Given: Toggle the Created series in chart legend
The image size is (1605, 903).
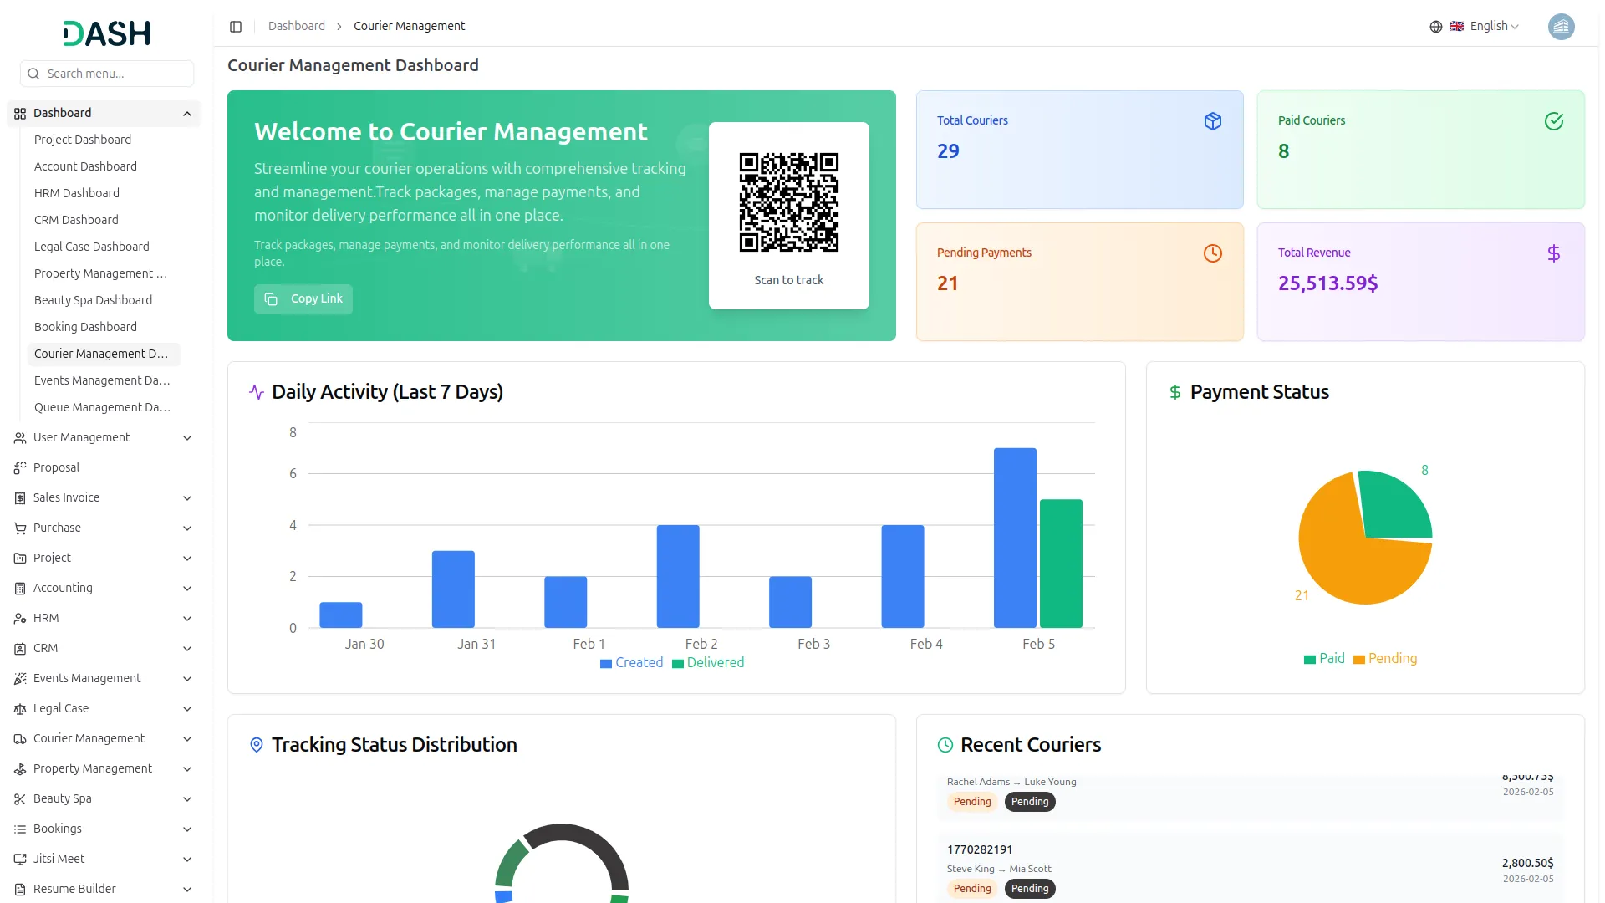Looking at the screenshot, I should [631, 663].
